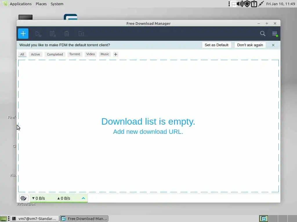297x222 pixels.
Task: Click the network connection tray icon
Action: (261, 4)
